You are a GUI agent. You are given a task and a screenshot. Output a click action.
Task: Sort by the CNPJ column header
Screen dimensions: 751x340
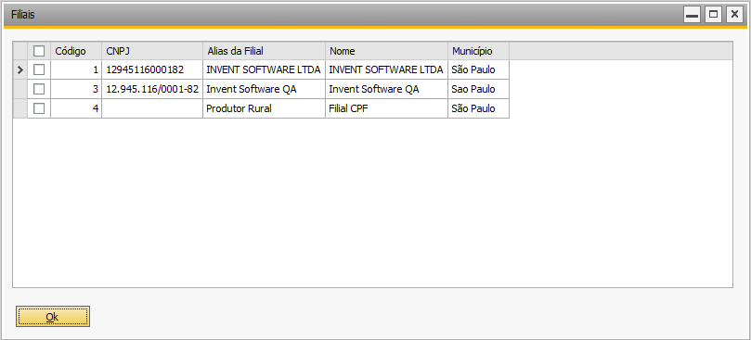pyautogui.click(x=152, y=51)
